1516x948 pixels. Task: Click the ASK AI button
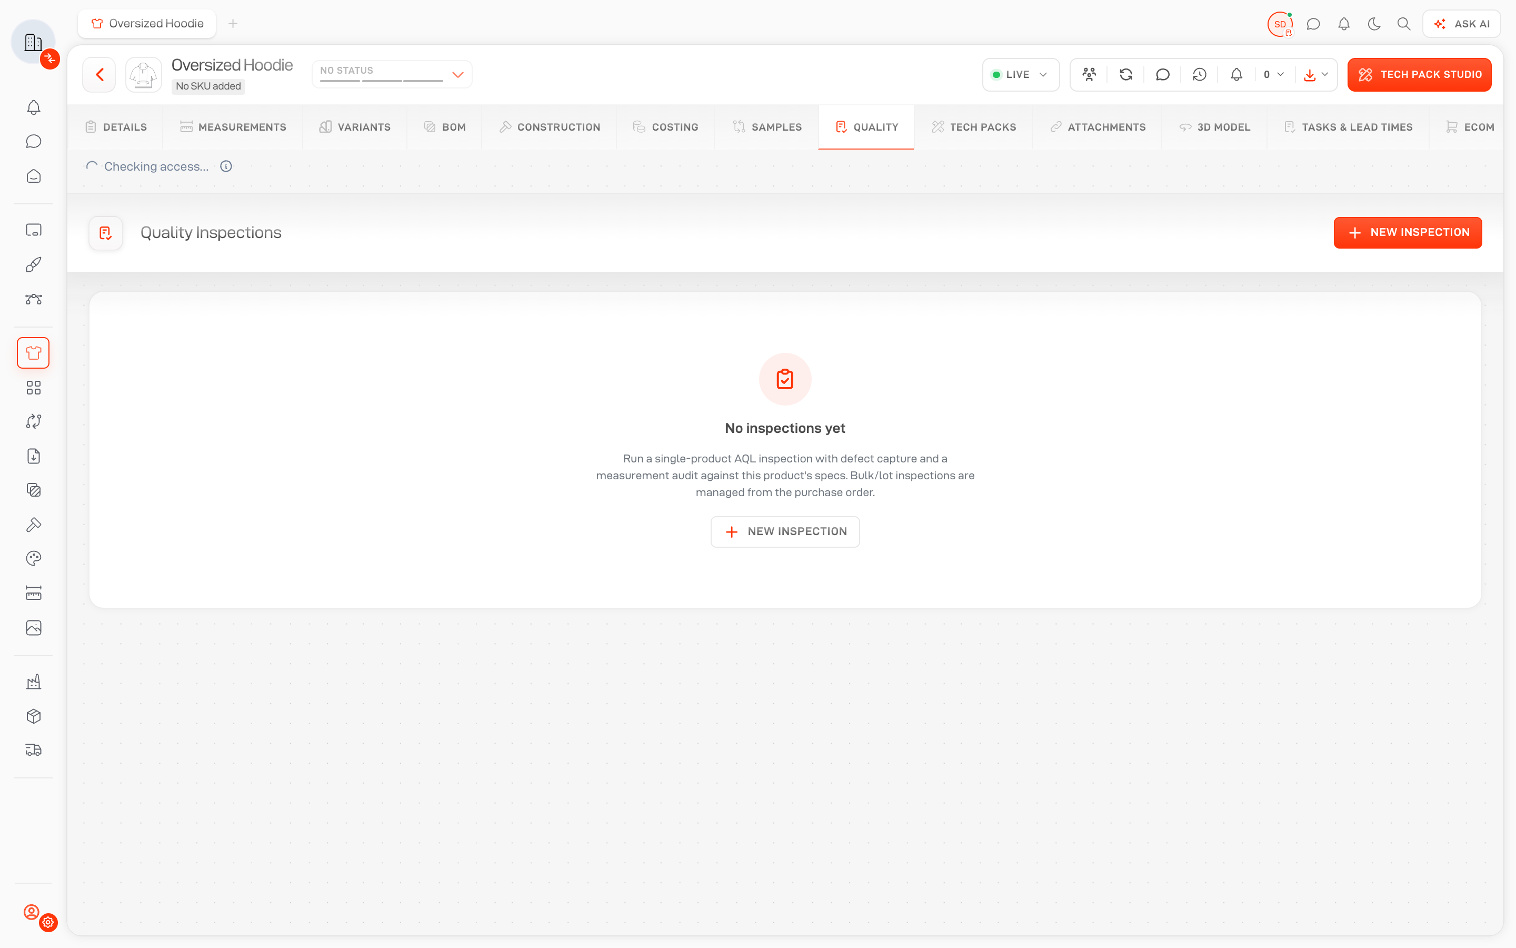(1461, 24)
